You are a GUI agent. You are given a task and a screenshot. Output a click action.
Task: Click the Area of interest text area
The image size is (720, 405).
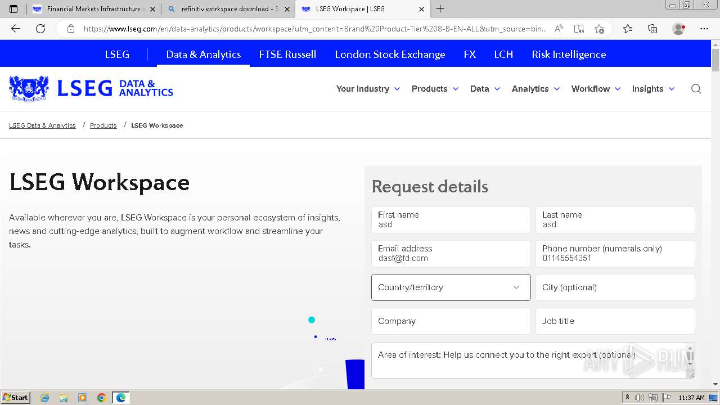pos(533,361)
